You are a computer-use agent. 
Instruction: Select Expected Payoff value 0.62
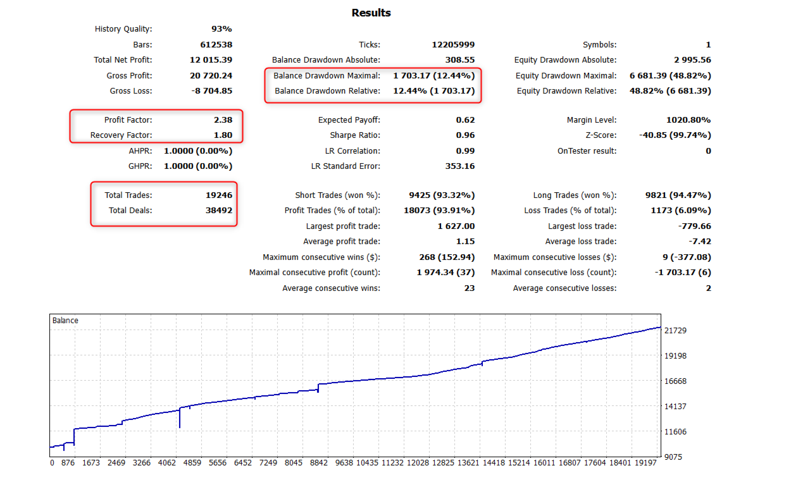[x=466, y=120]
